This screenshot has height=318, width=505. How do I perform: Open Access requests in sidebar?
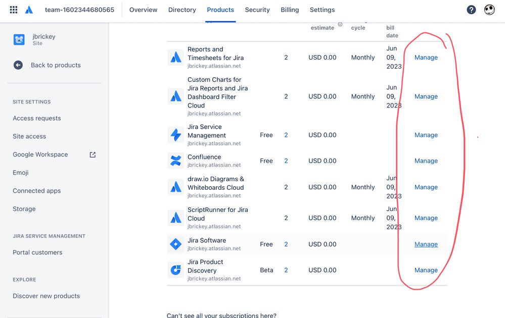click(x=37, y=118)
